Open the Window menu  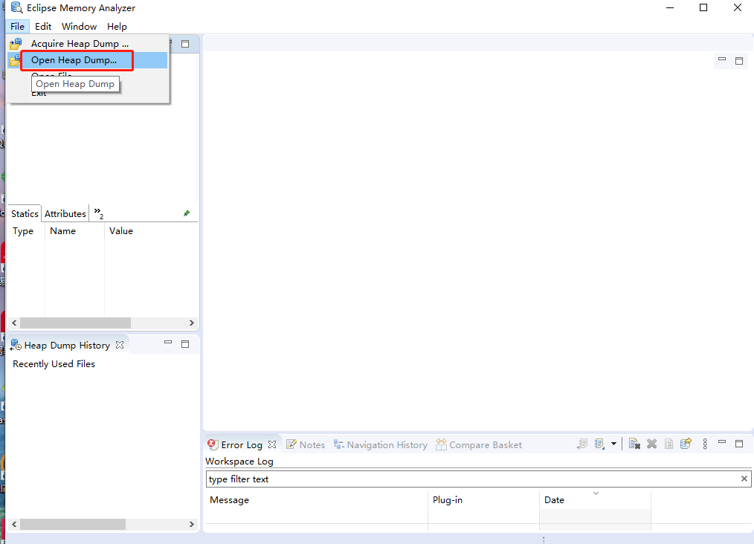(x=79, y=27)
